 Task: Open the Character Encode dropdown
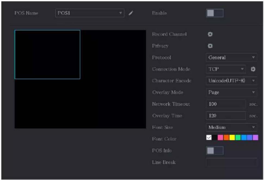[x=231, y=81]
